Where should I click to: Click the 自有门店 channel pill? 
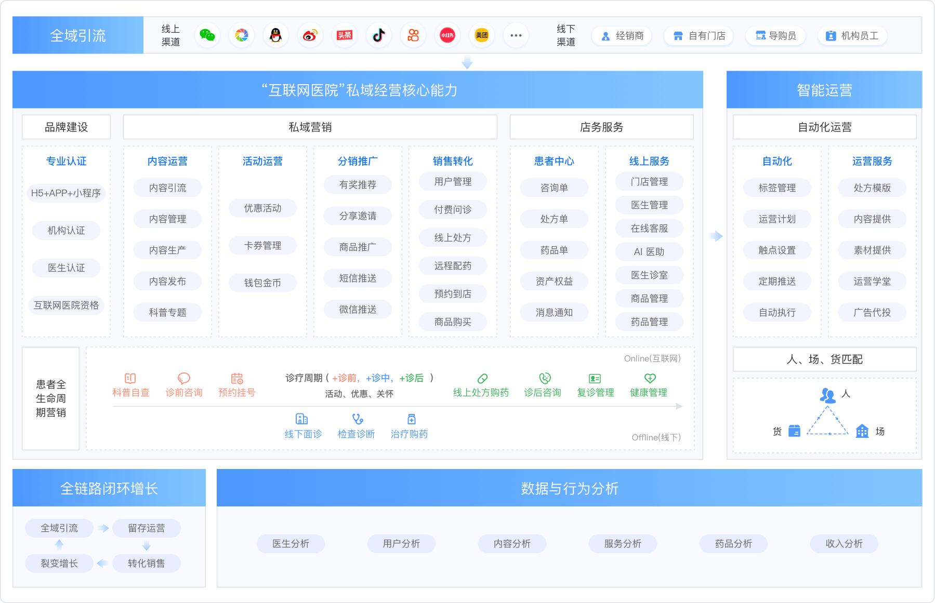click(699, 36)
